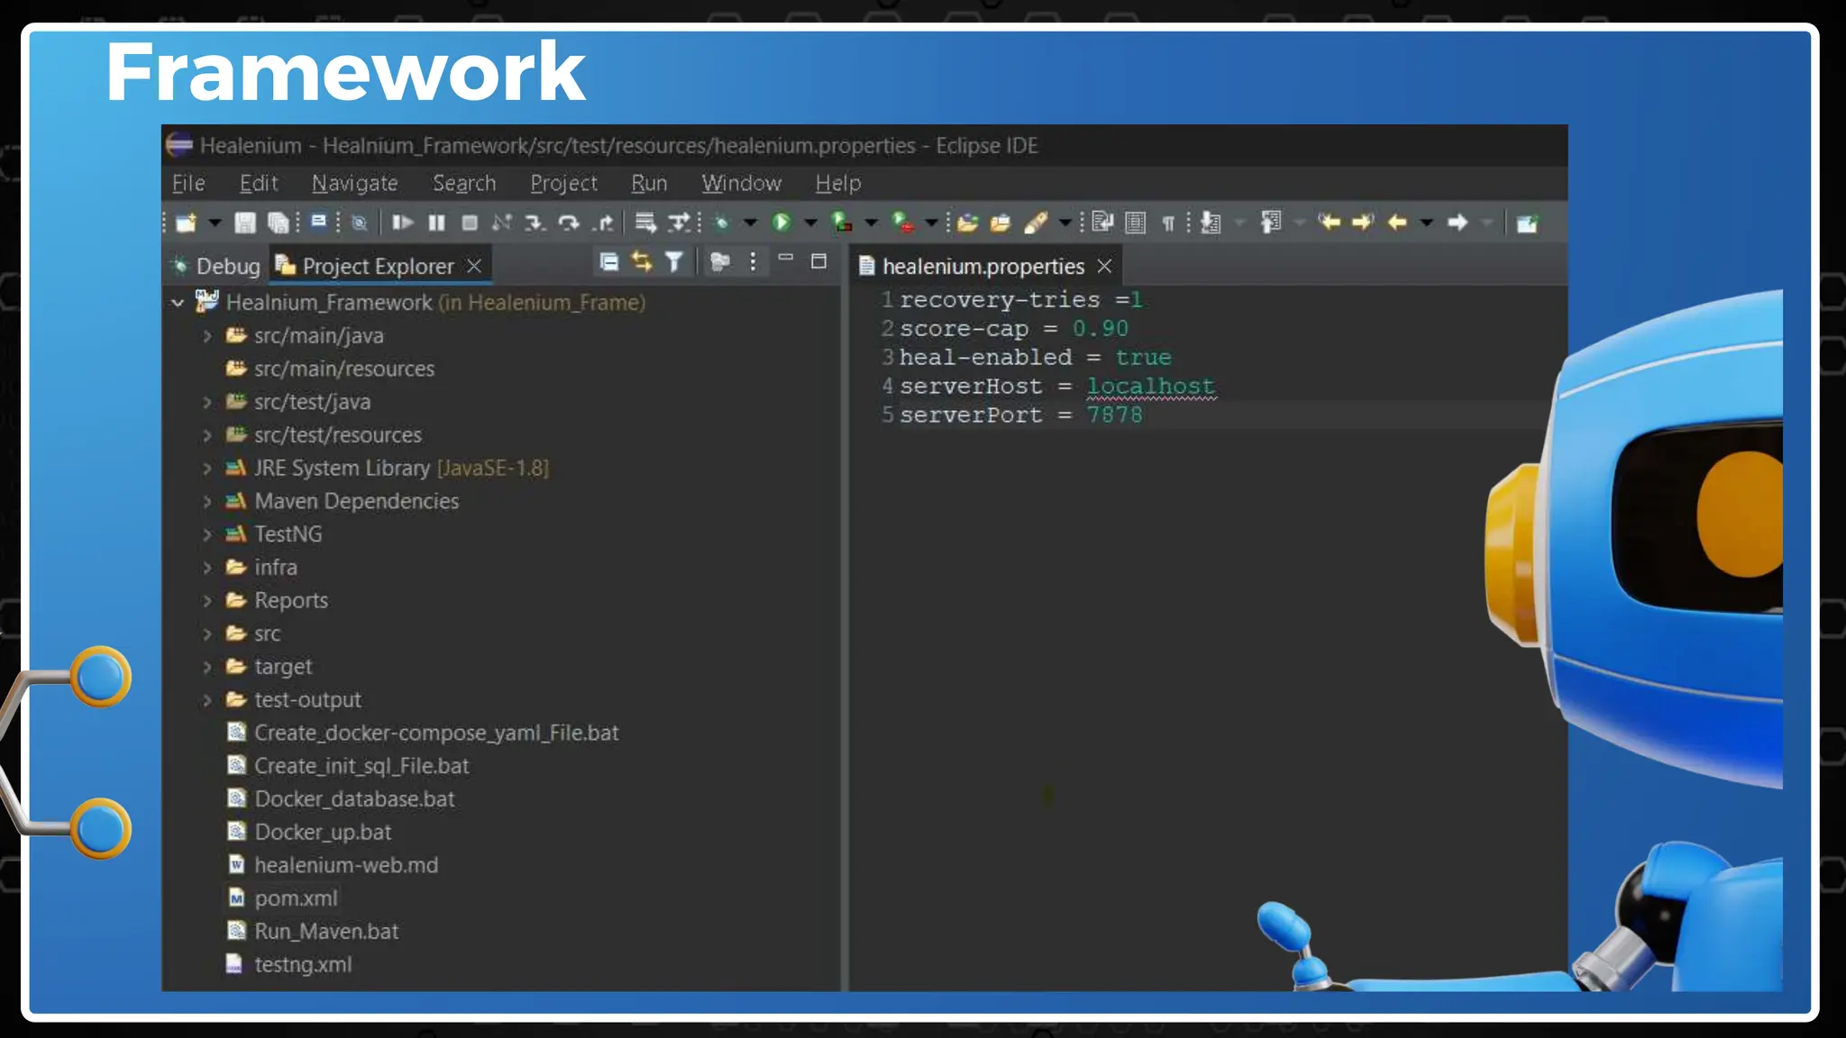Toggle Link with Editor icon
Viewport: 1846px width, 1038px height.
(642, 261)
